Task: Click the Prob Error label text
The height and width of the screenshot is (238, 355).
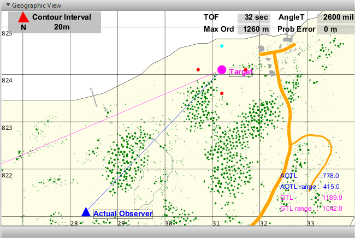Action: click(x=297, y=29)
